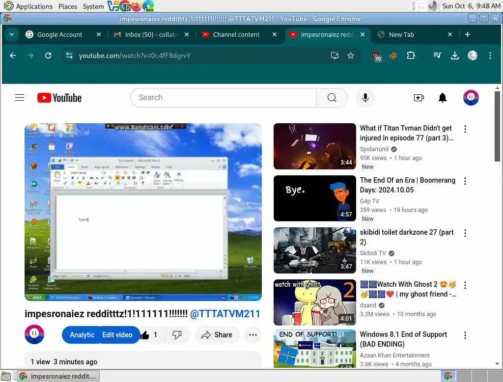Launch Firefox from top panel
503x382 pixels.
[x=137, y=6]
